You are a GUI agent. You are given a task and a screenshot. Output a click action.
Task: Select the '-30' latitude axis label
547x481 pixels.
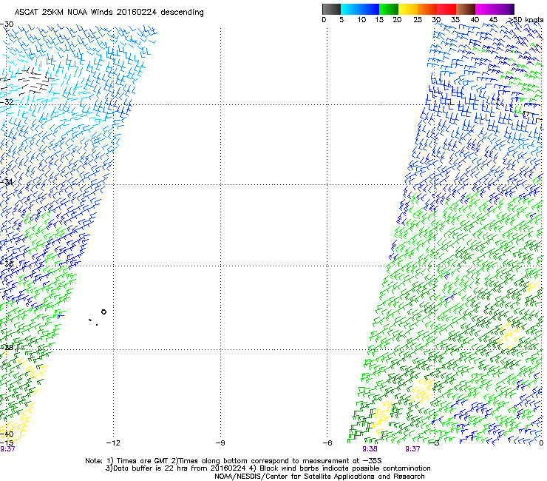point(7,24)
